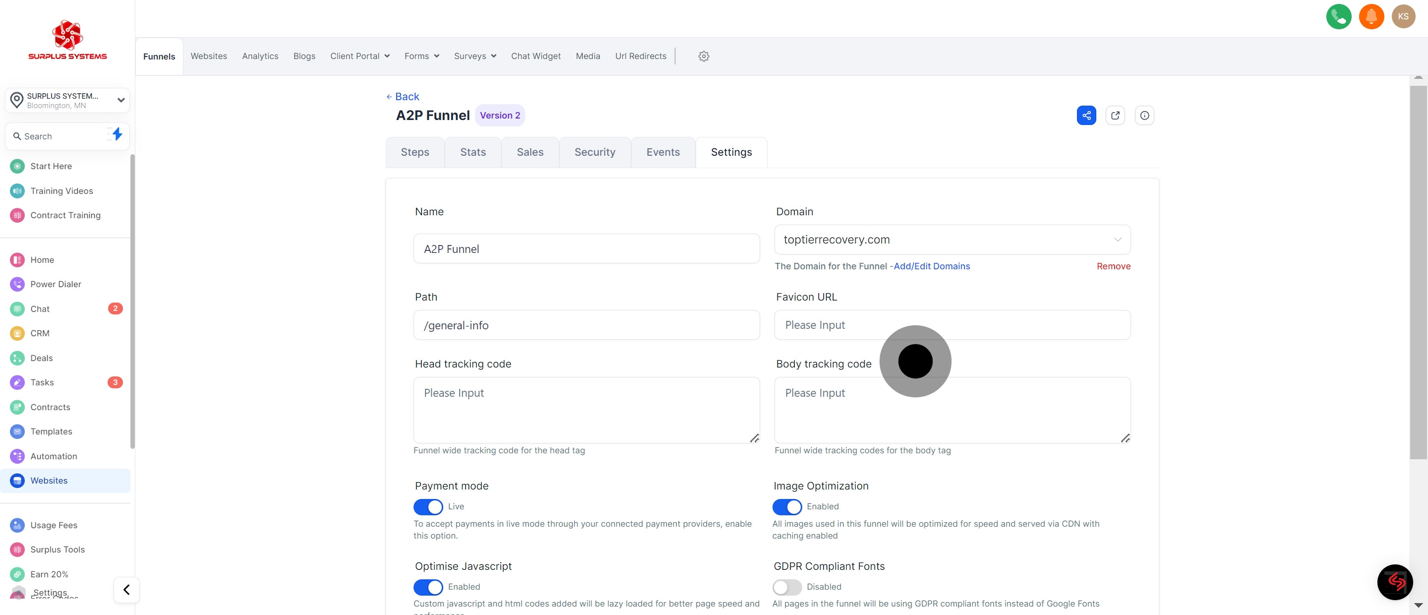This screenshot has height=615, width=1428.
Task: Open the settings gear in top navigation
Action: [x=704, y=56]
